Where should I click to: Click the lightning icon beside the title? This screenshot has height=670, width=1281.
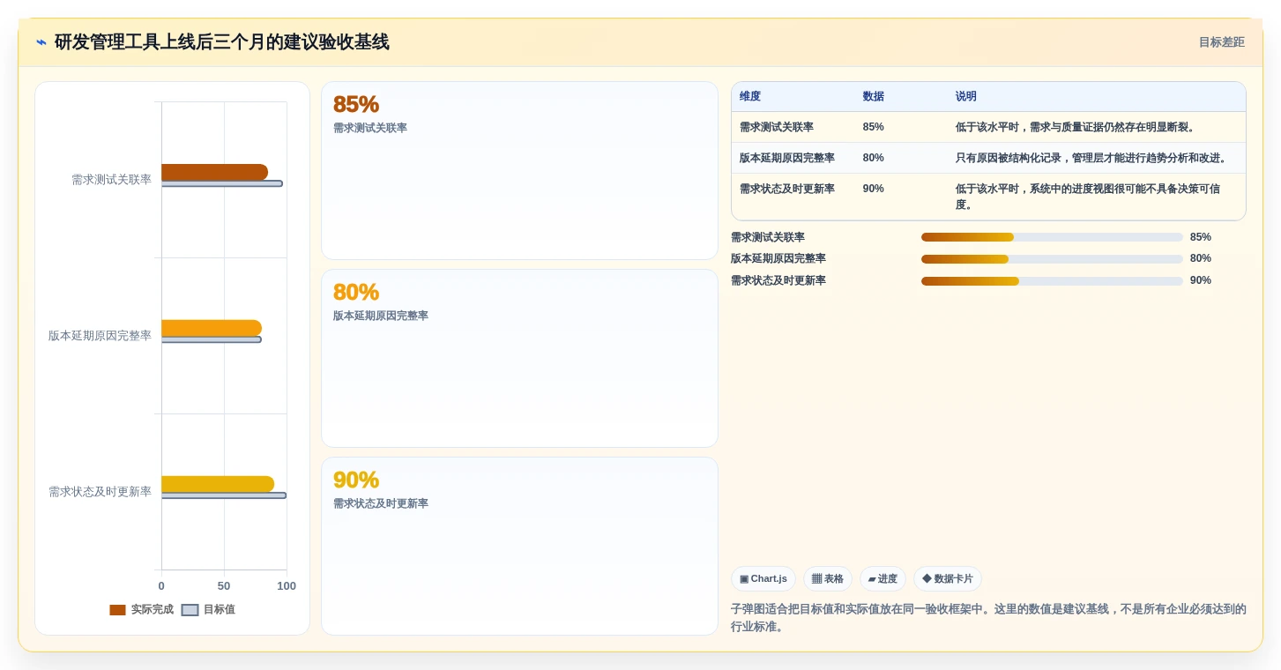point(41,42)
